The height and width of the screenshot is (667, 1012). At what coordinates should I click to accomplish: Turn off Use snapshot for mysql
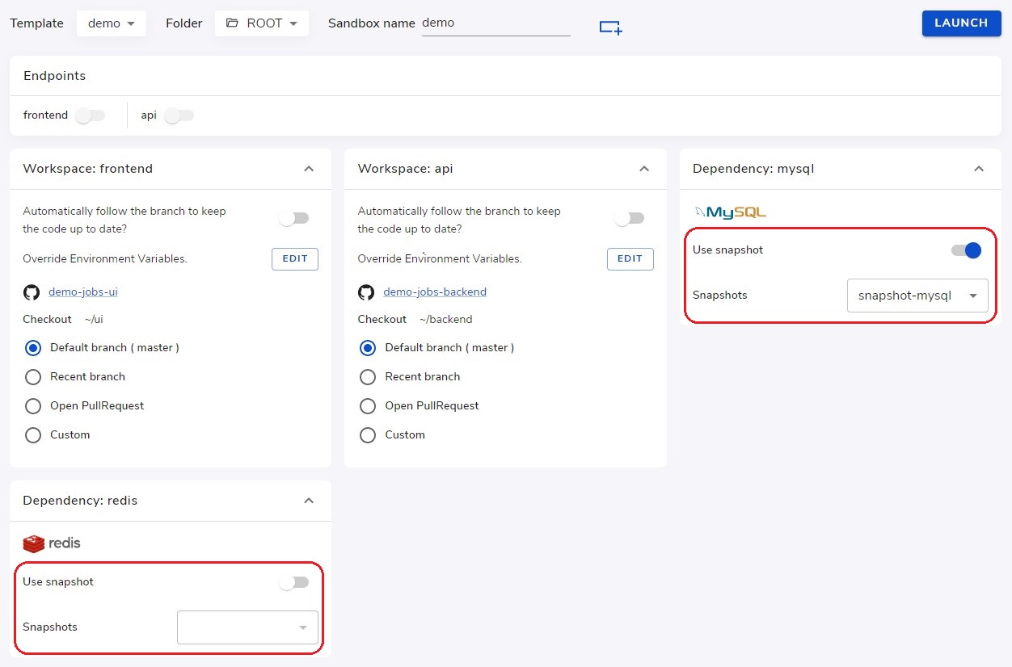pos(966,250)
